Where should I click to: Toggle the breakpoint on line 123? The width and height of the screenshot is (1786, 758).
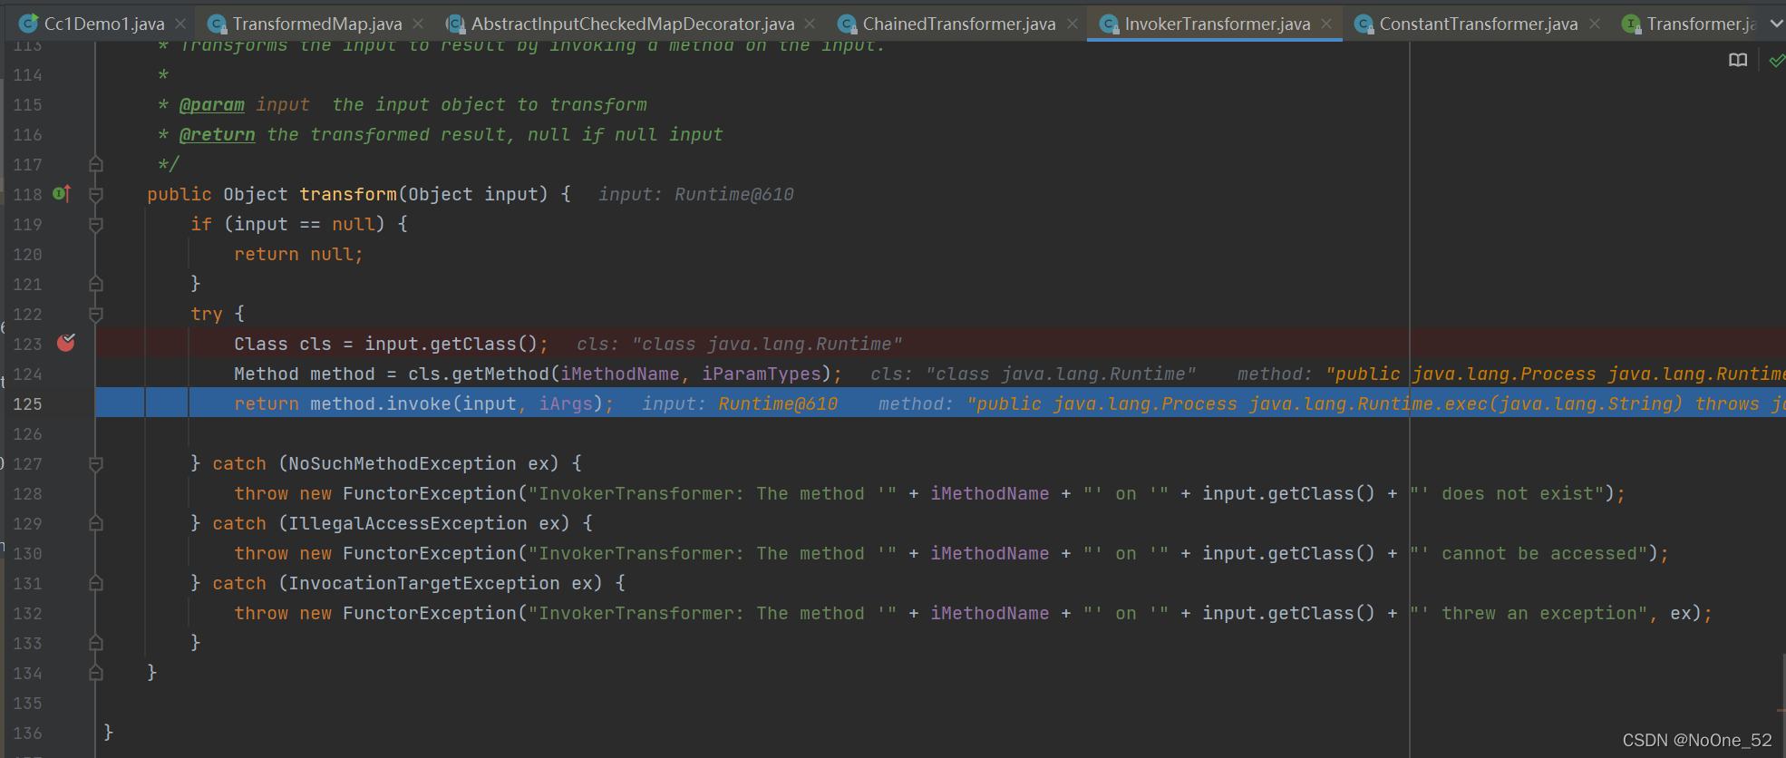point(66,343)
